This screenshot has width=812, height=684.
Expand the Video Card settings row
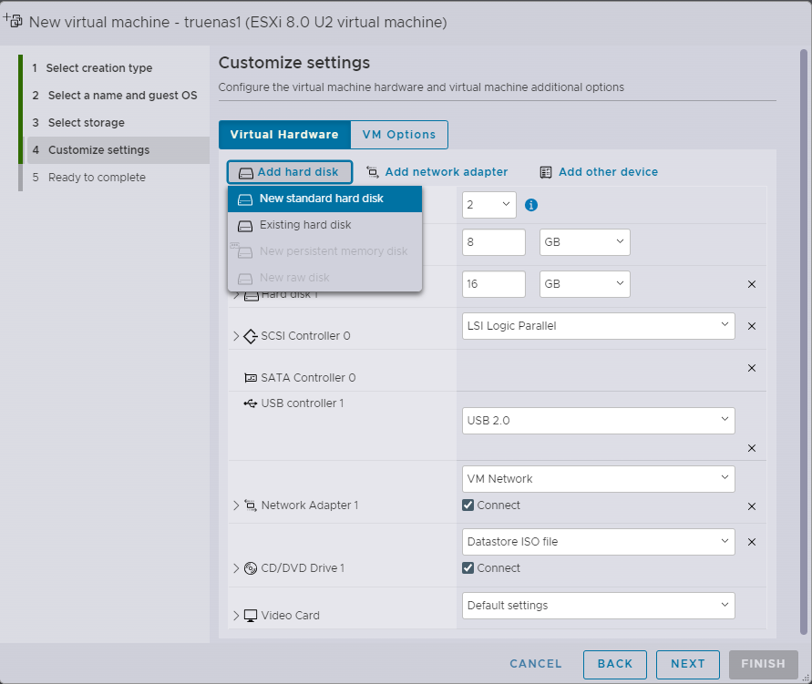237,616
